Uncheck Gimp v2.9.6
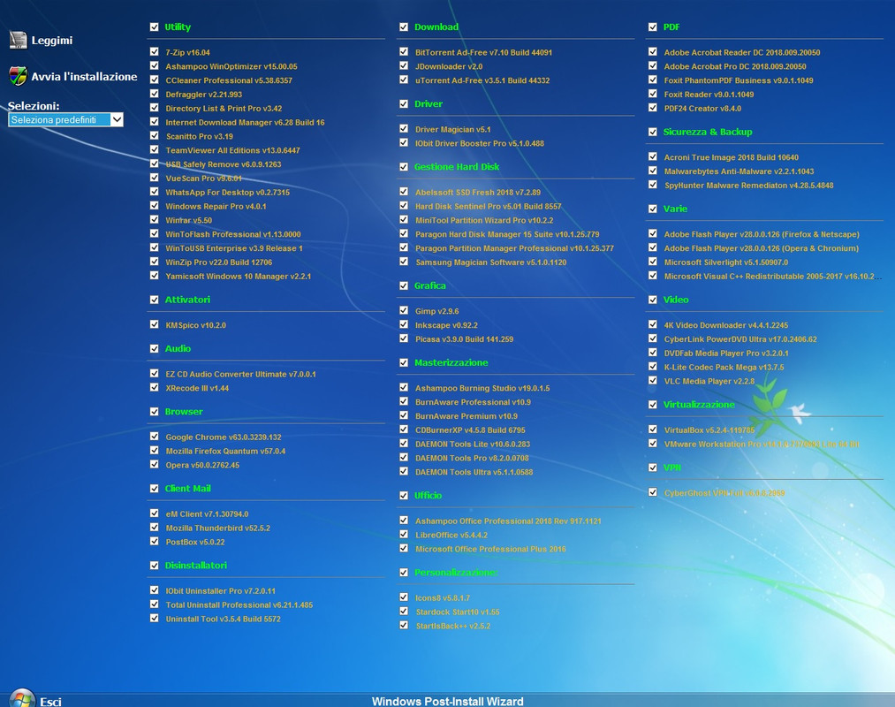Image resolution: width=895 pixels, height=707 pixels. pyautogui.click(x=404, y=310)
